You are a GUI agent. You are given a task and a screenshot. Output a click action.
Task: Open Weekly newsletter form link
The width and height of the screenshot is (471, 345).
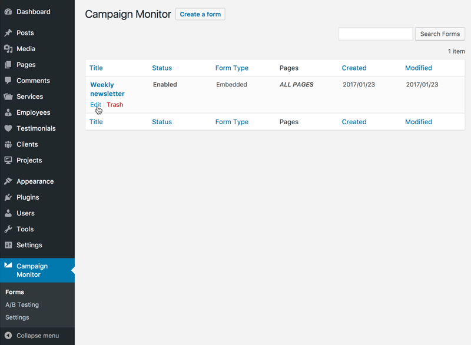point(107,89)
